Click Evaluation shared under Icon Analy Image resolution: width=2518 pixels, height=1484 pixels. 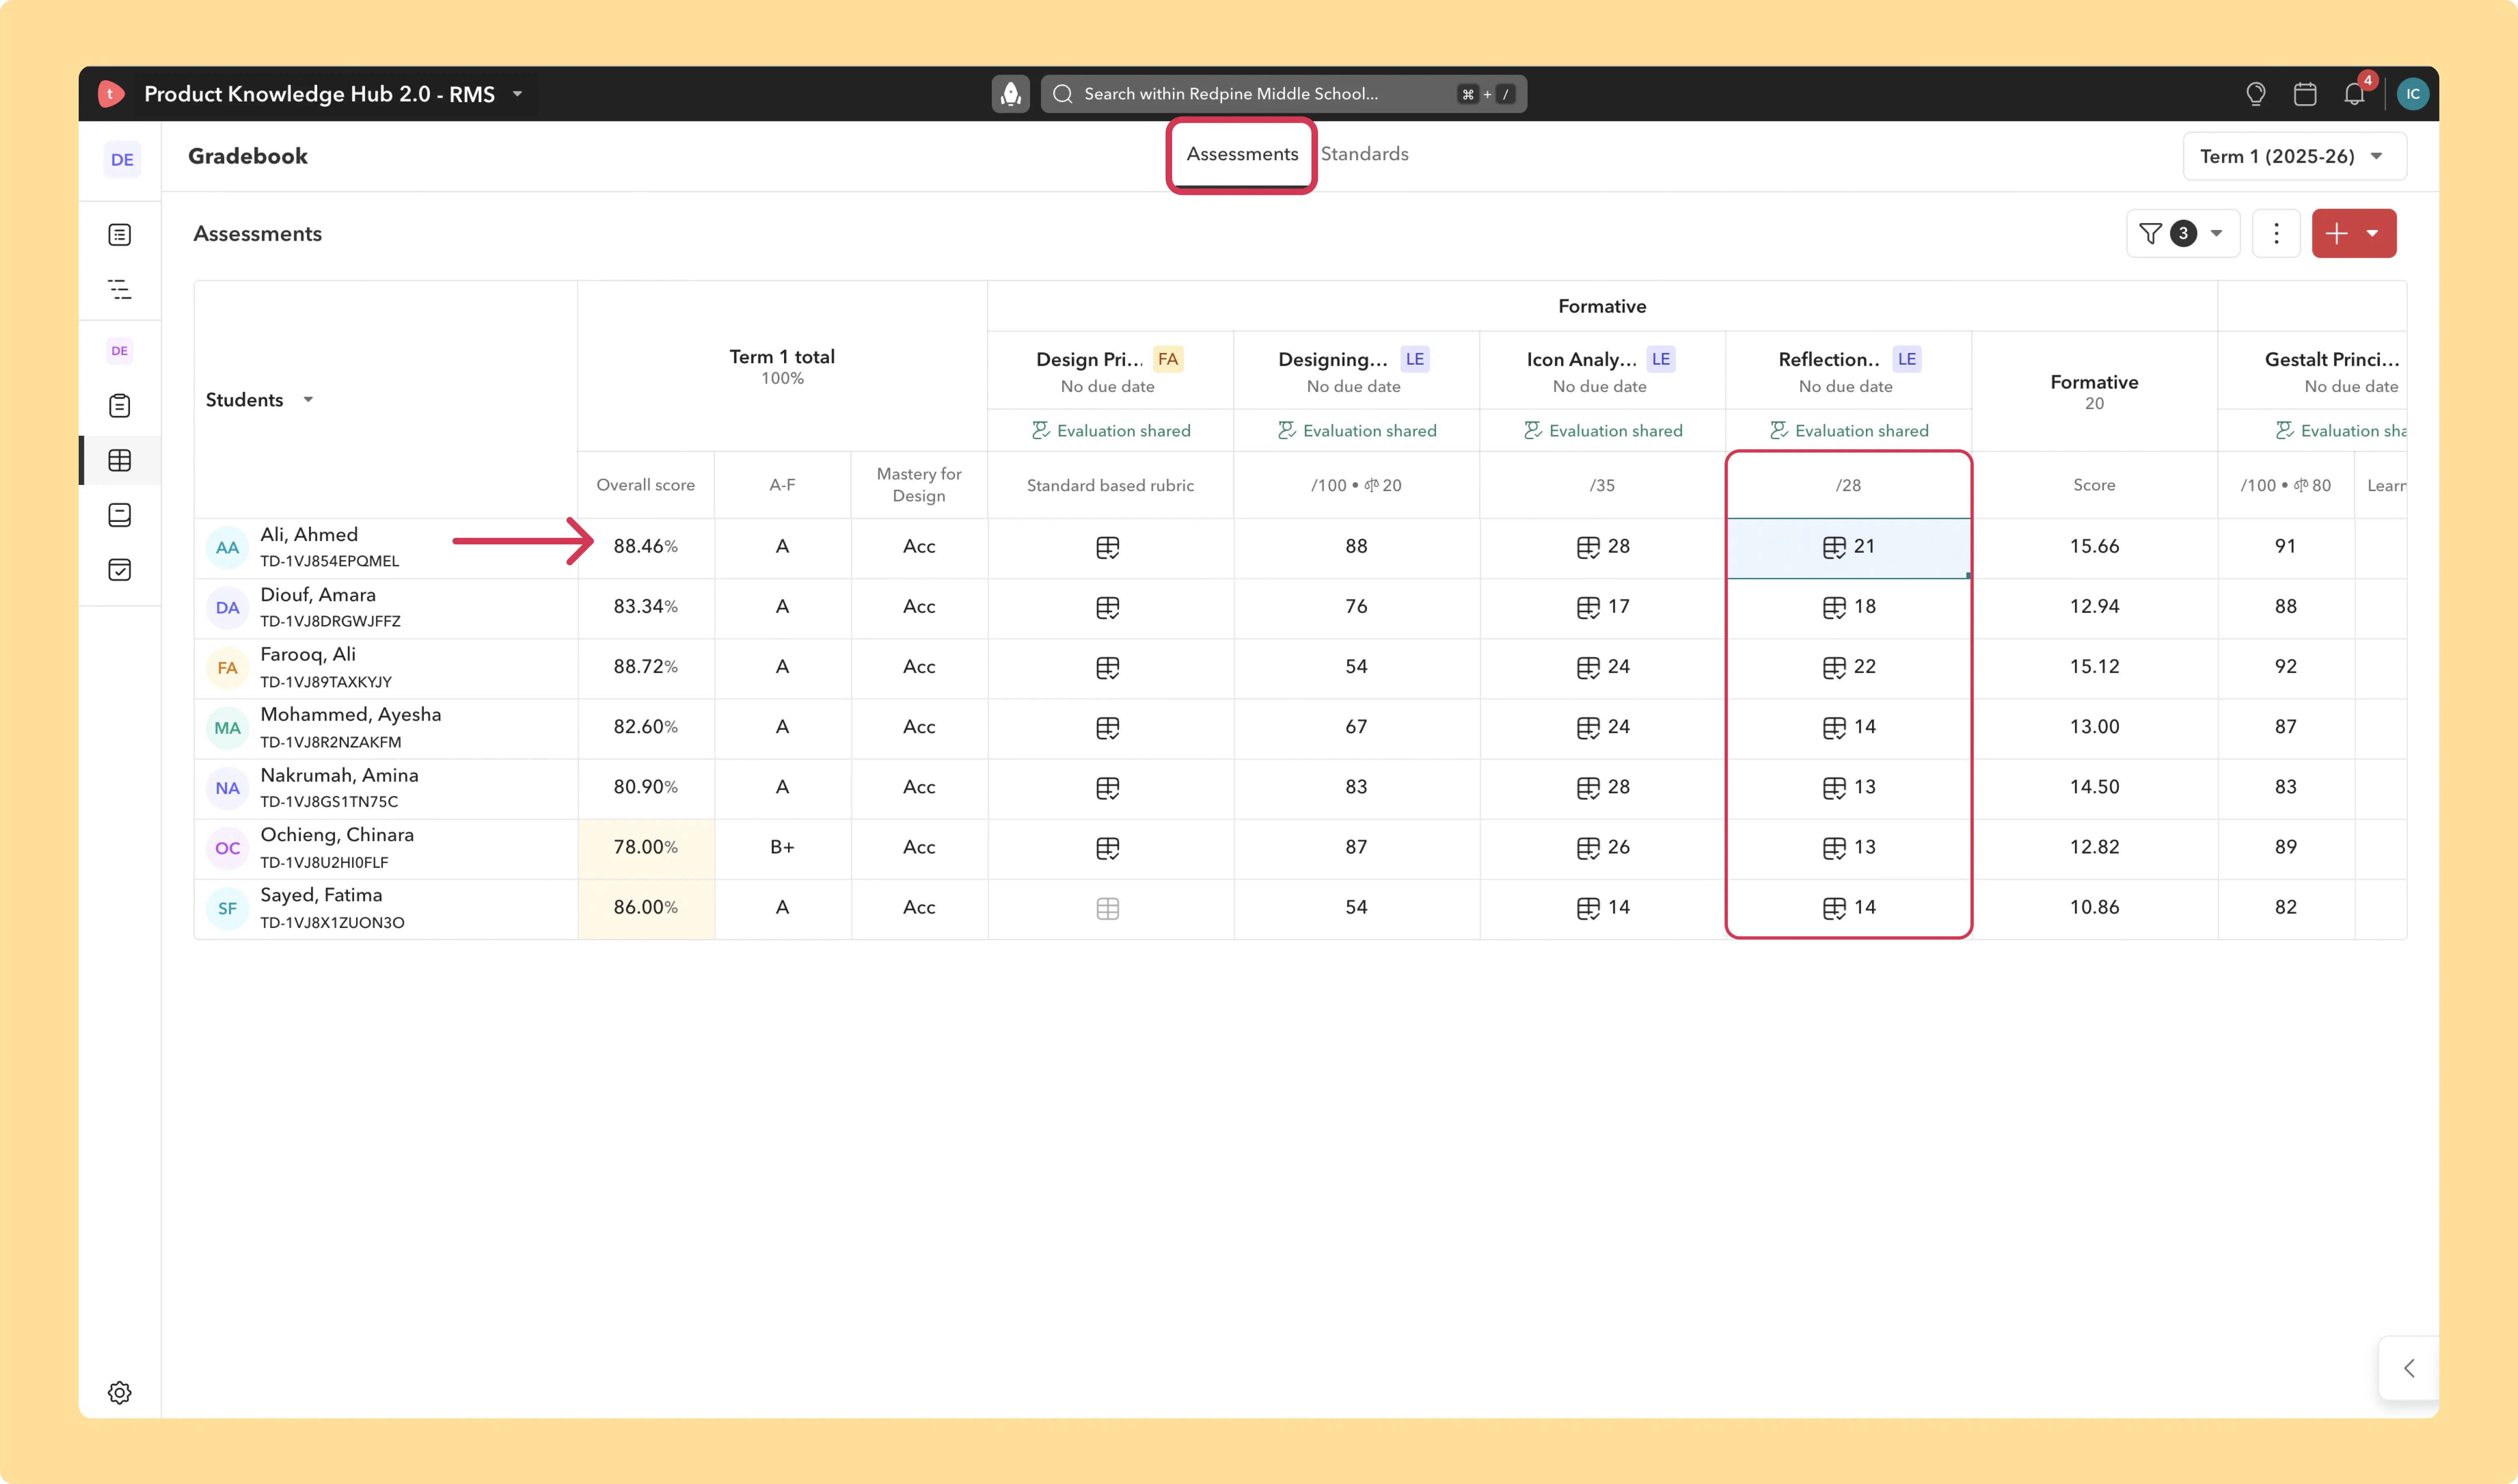(x=1602, y=431)
